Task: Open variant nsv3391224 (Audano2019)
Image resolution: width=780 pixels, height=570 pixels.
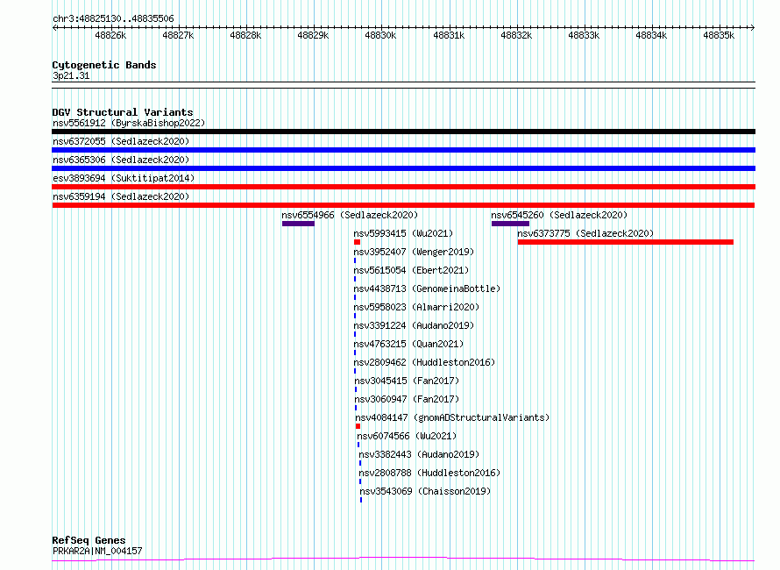Action: [414, 325]
